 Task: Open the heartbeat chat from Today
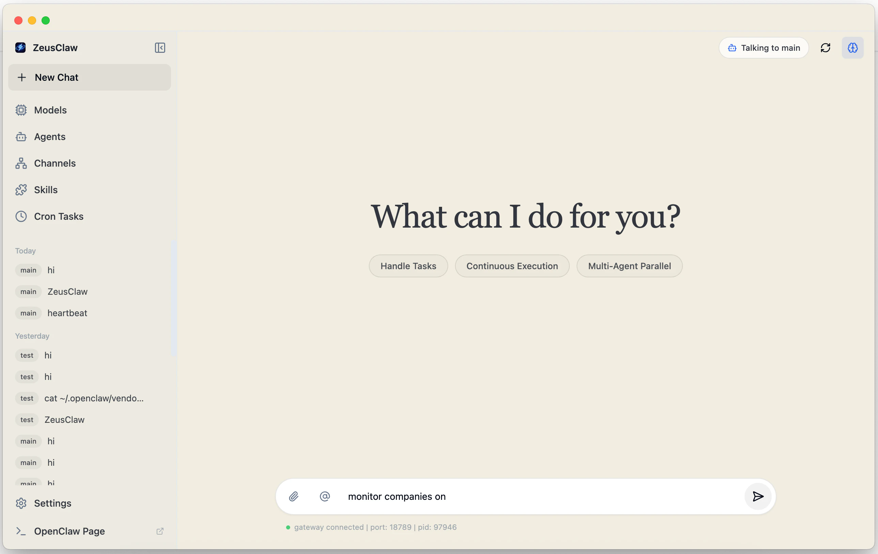click(67, 313)
